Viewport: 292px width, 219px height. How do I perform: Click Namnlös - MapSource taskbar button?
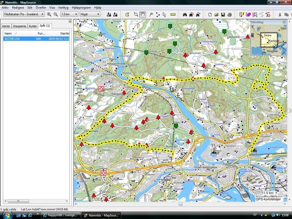(x=101, y=215)
